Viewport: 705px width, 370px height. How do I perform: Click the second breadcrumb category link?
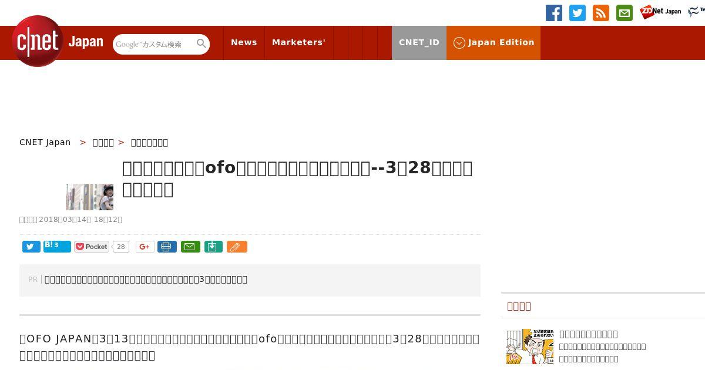pyautogui.click(x=103, y=142)
